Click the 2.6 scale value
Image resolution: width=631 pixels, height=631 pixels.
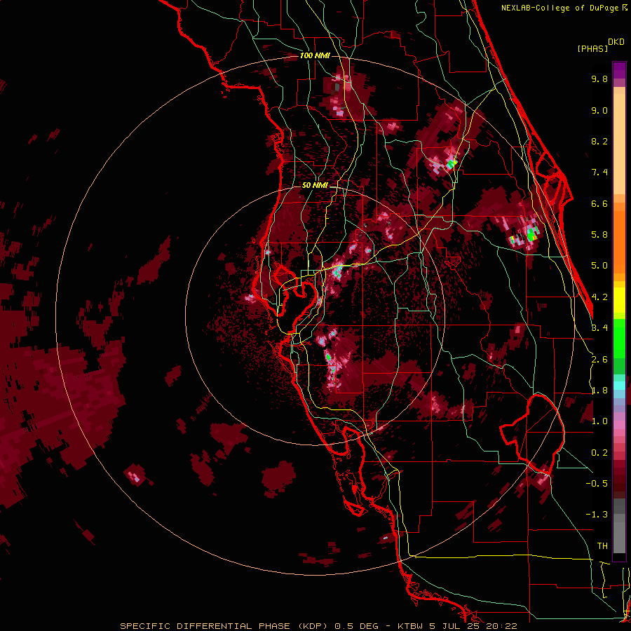coord(599,360)
